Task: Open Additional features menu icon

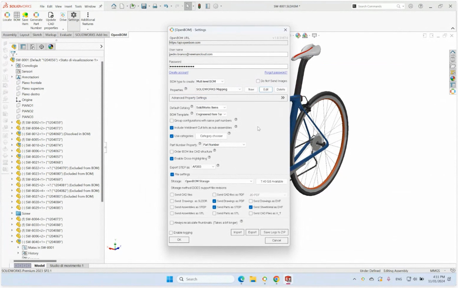Action: click(x=88, y=15)
